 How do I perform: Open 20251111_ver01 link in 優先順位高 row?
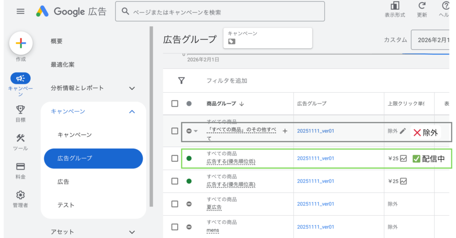tap(316, 181)
